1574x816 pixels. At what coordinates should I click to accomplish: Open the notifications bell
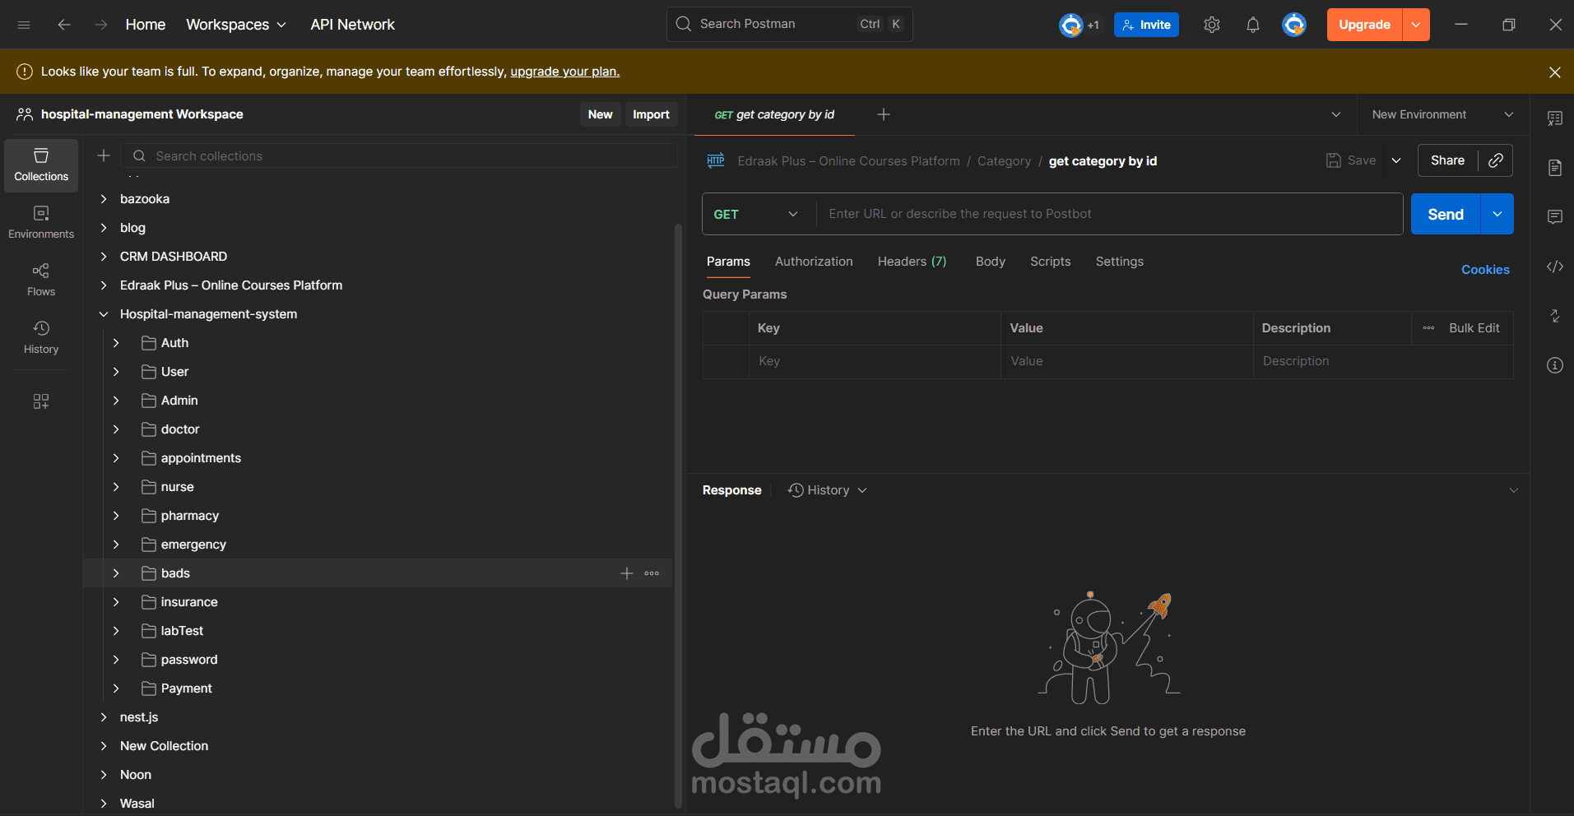[x=1252, y=25]
